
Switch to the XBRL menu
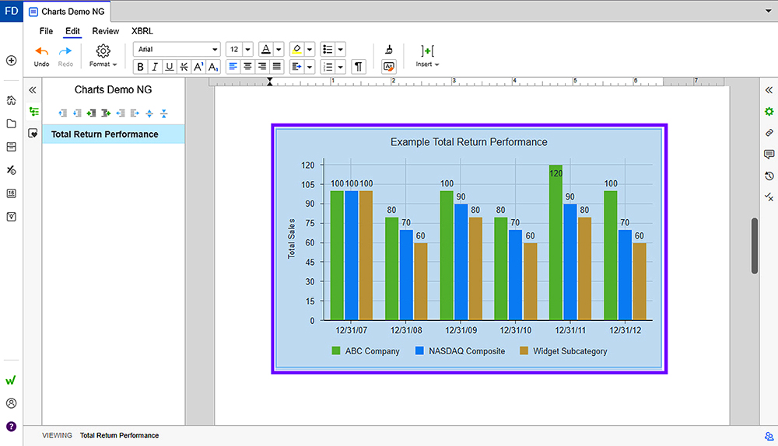pyautogui.click(x=142, y=31)
